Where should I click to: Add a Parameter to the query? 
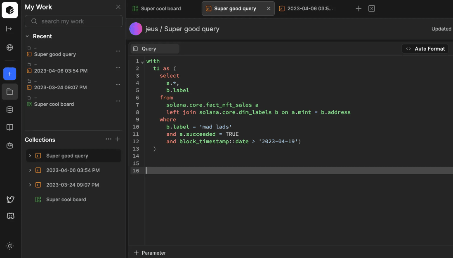tap(150, 253)
